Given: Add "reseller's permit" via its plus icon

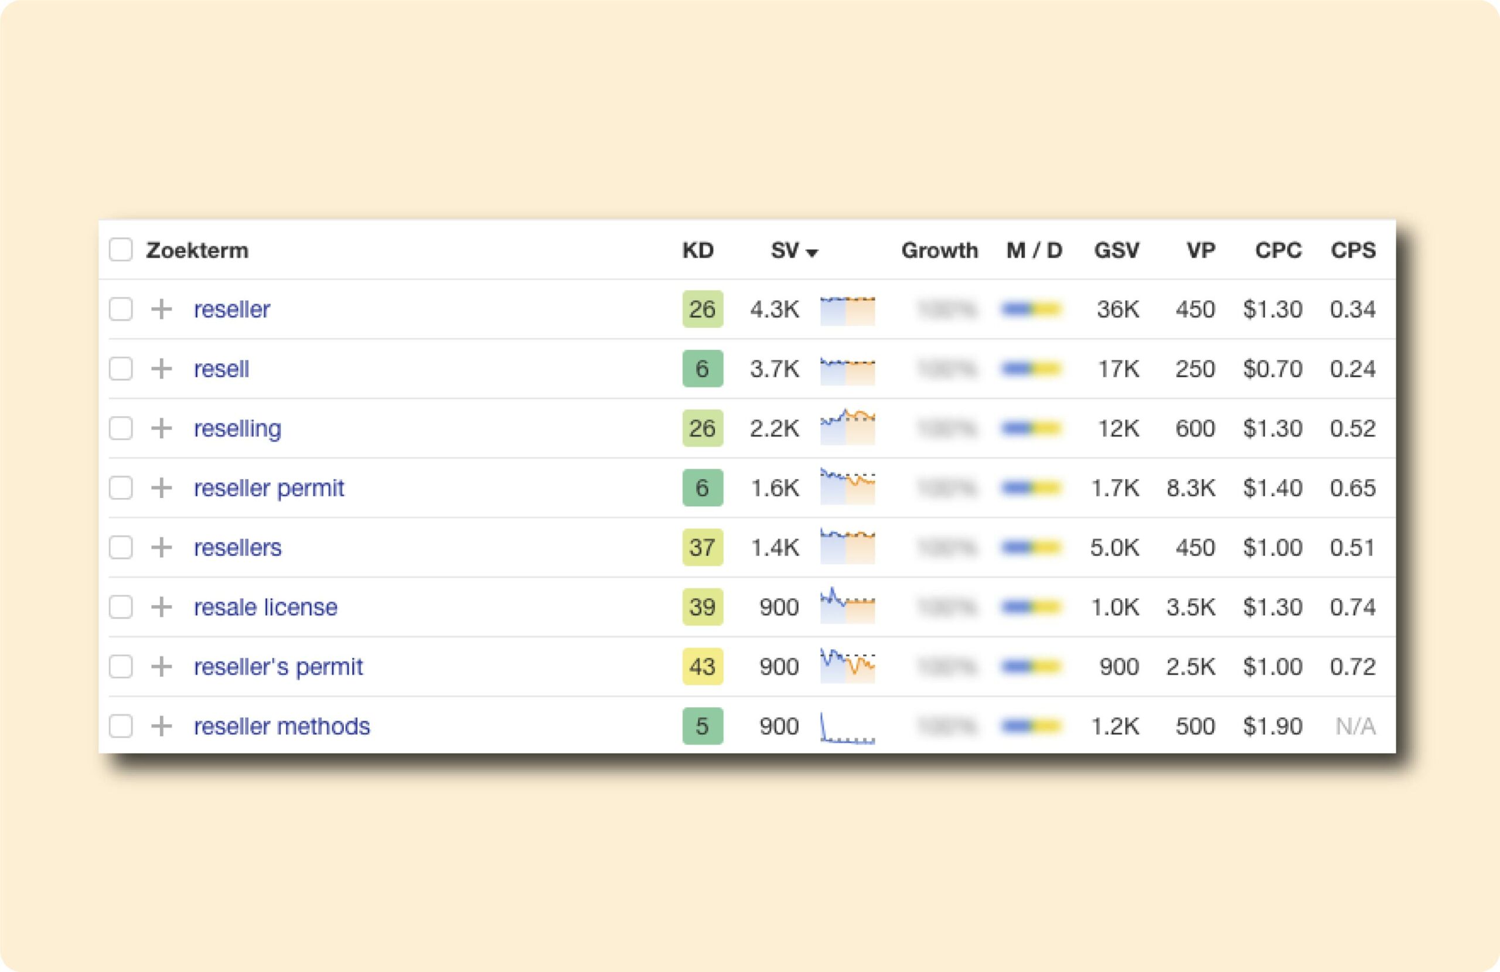Looking at the screenshot, I should point(161,666).
